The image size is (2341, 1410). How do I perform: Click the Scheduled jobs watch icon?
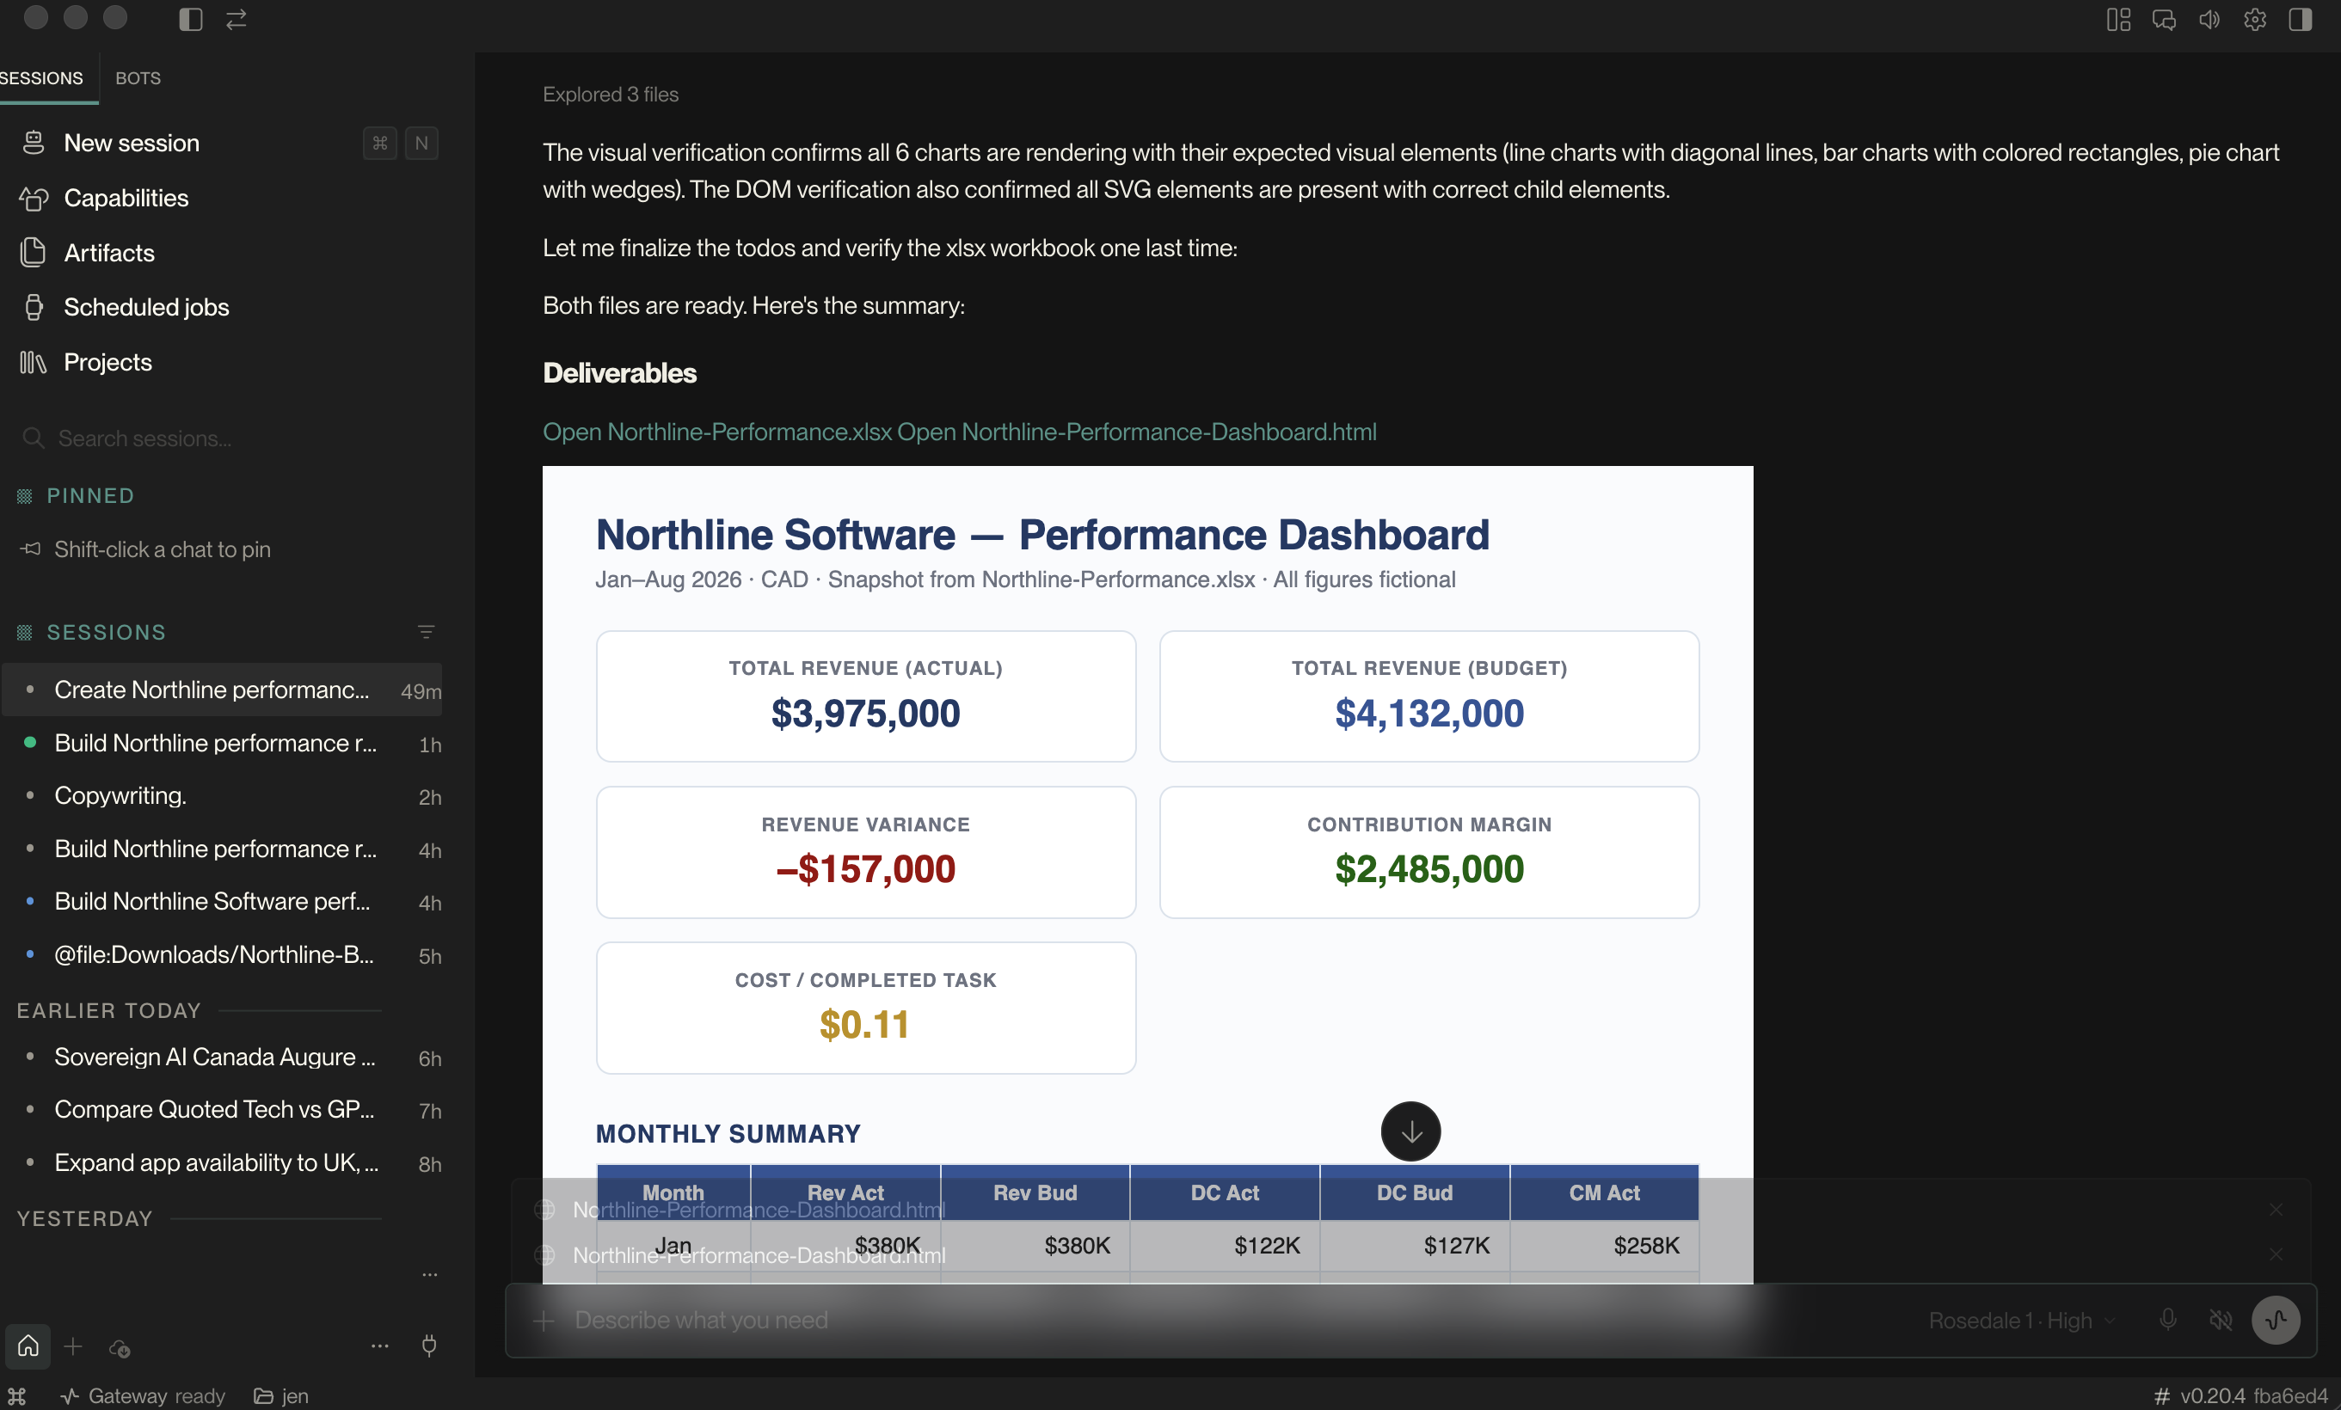34,307
